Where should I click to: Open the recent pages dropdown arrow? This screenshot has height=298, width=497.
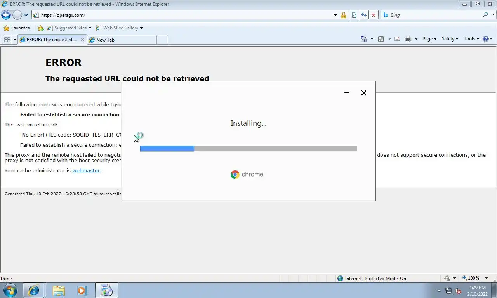click(x=26, y=15)
